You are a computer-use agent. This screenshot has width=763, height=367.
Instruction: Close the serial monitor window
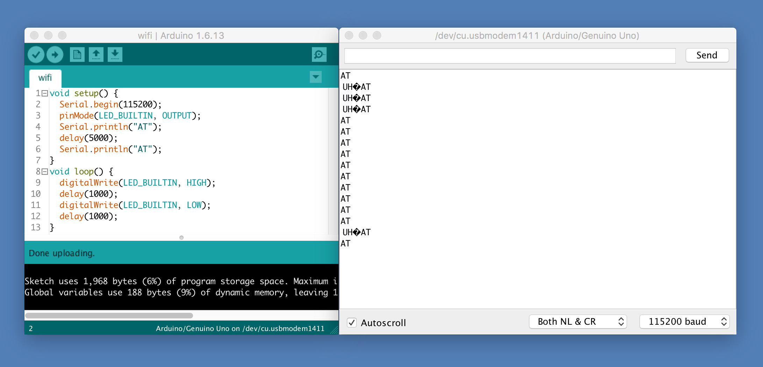[349, 35]
